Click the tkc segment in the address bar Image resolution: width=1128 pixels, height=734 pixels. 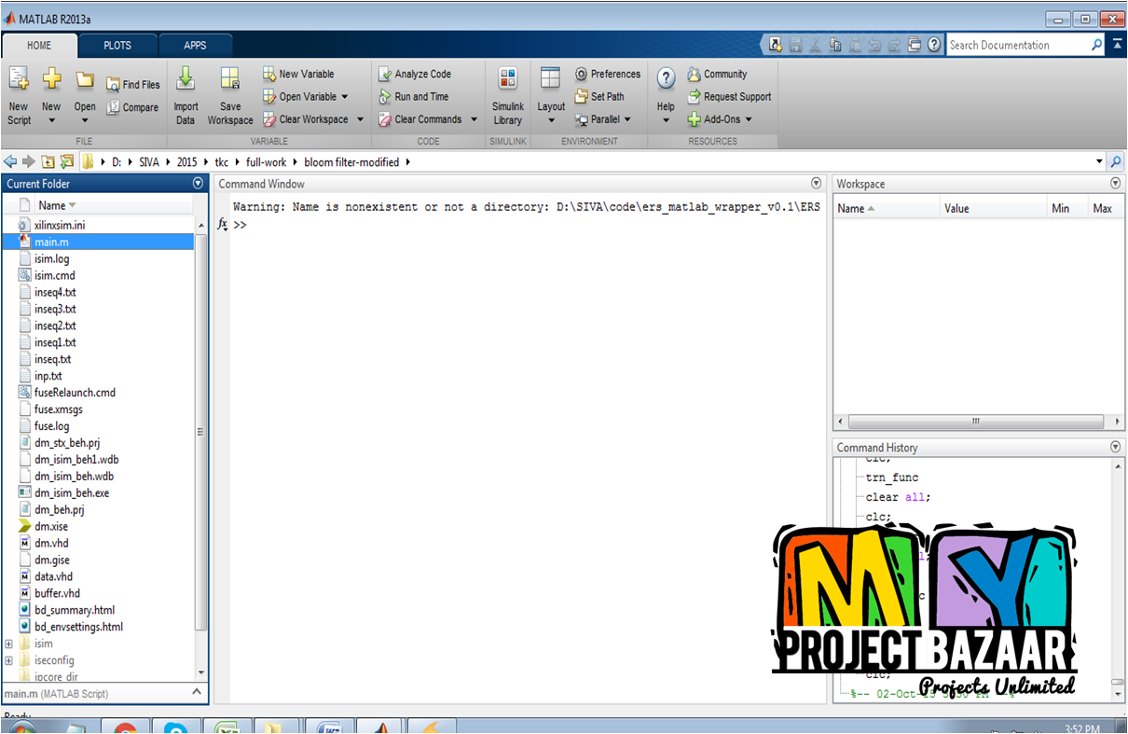(222, 162)
